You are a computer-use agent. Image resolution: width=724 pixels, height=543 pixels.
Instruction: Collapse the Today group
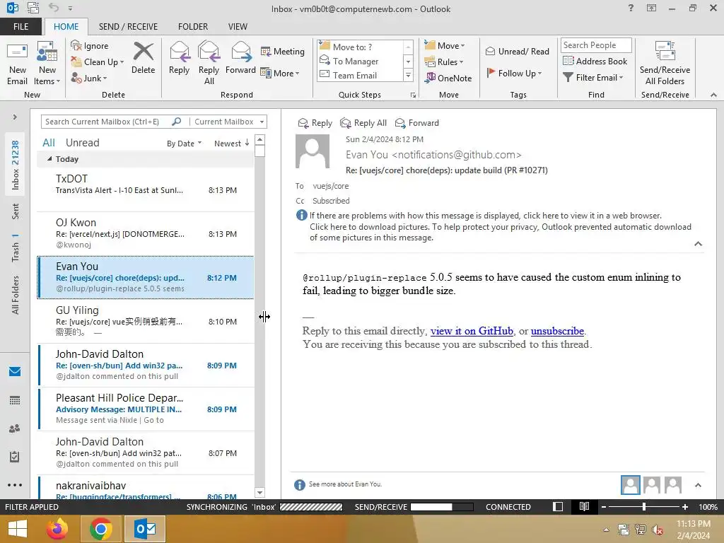pos(49,159)
